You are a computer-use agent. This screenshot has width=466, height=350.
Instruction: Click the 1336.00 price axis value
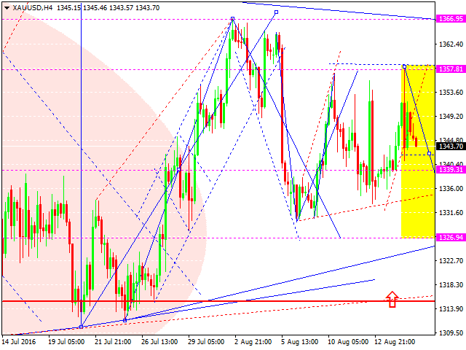pos(451,188)
